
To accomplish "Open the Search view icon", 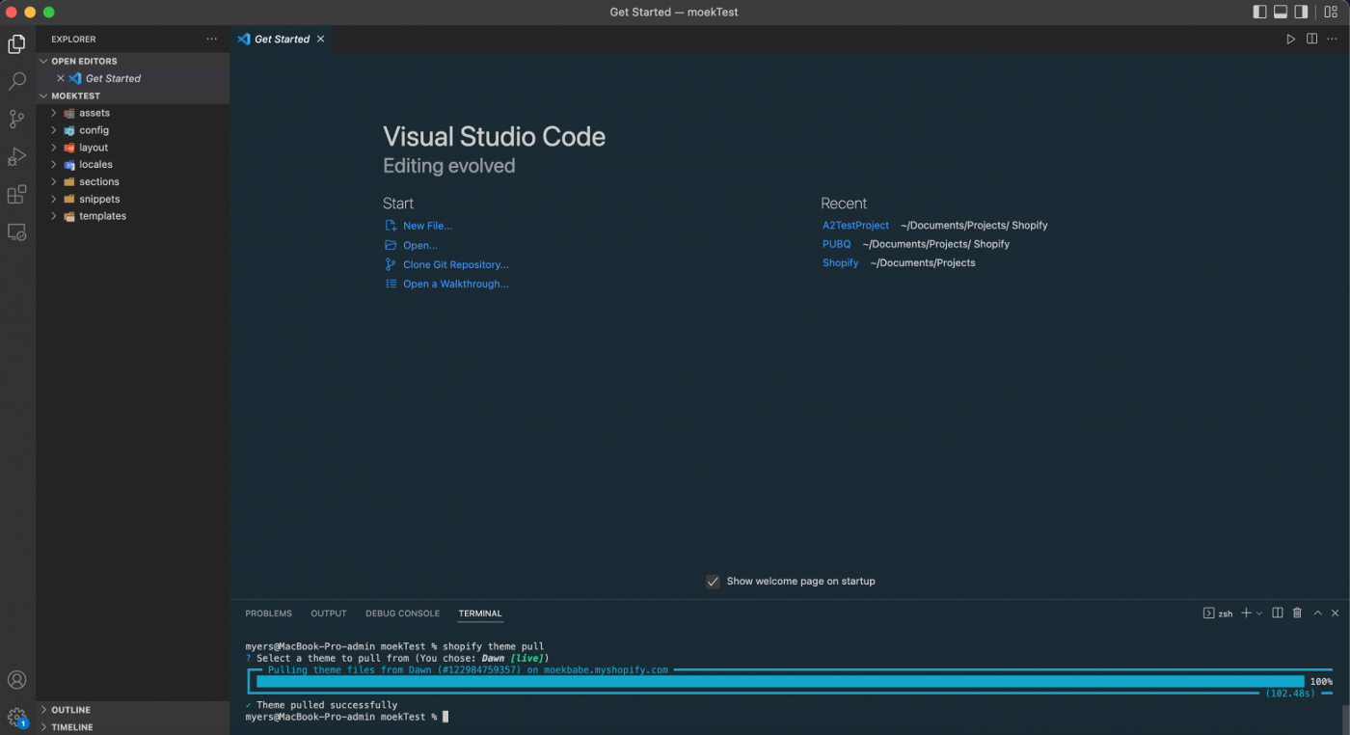I will tap(16, 82).
